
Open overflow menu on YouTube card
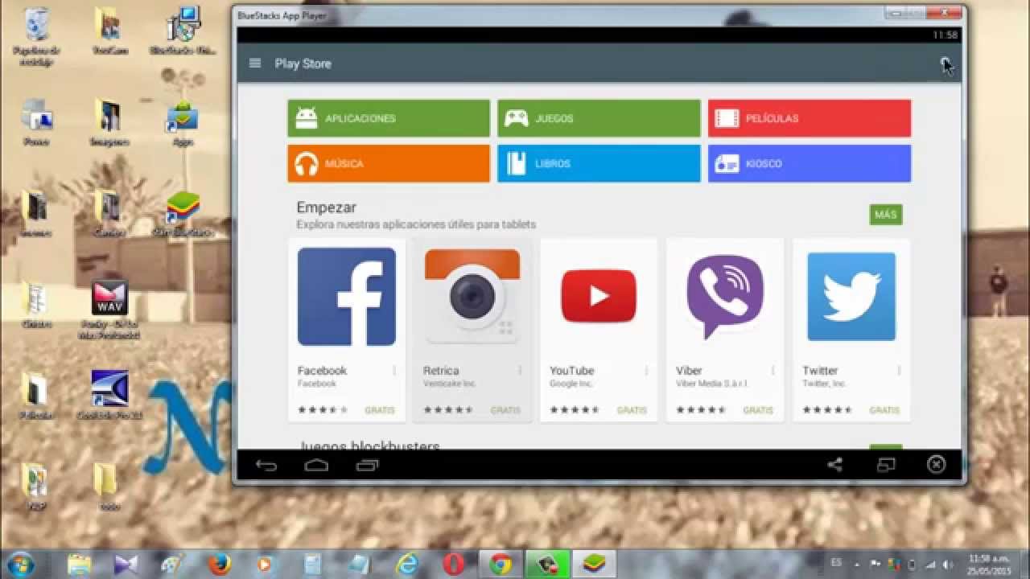pyautogui.click(x=647, y=371)
